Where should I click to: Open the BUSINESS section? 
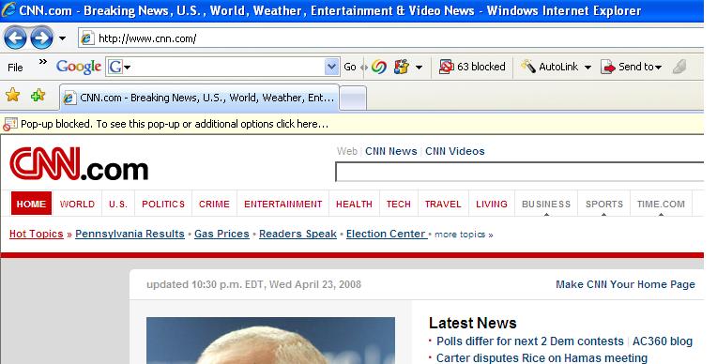[x=546, y=204]
